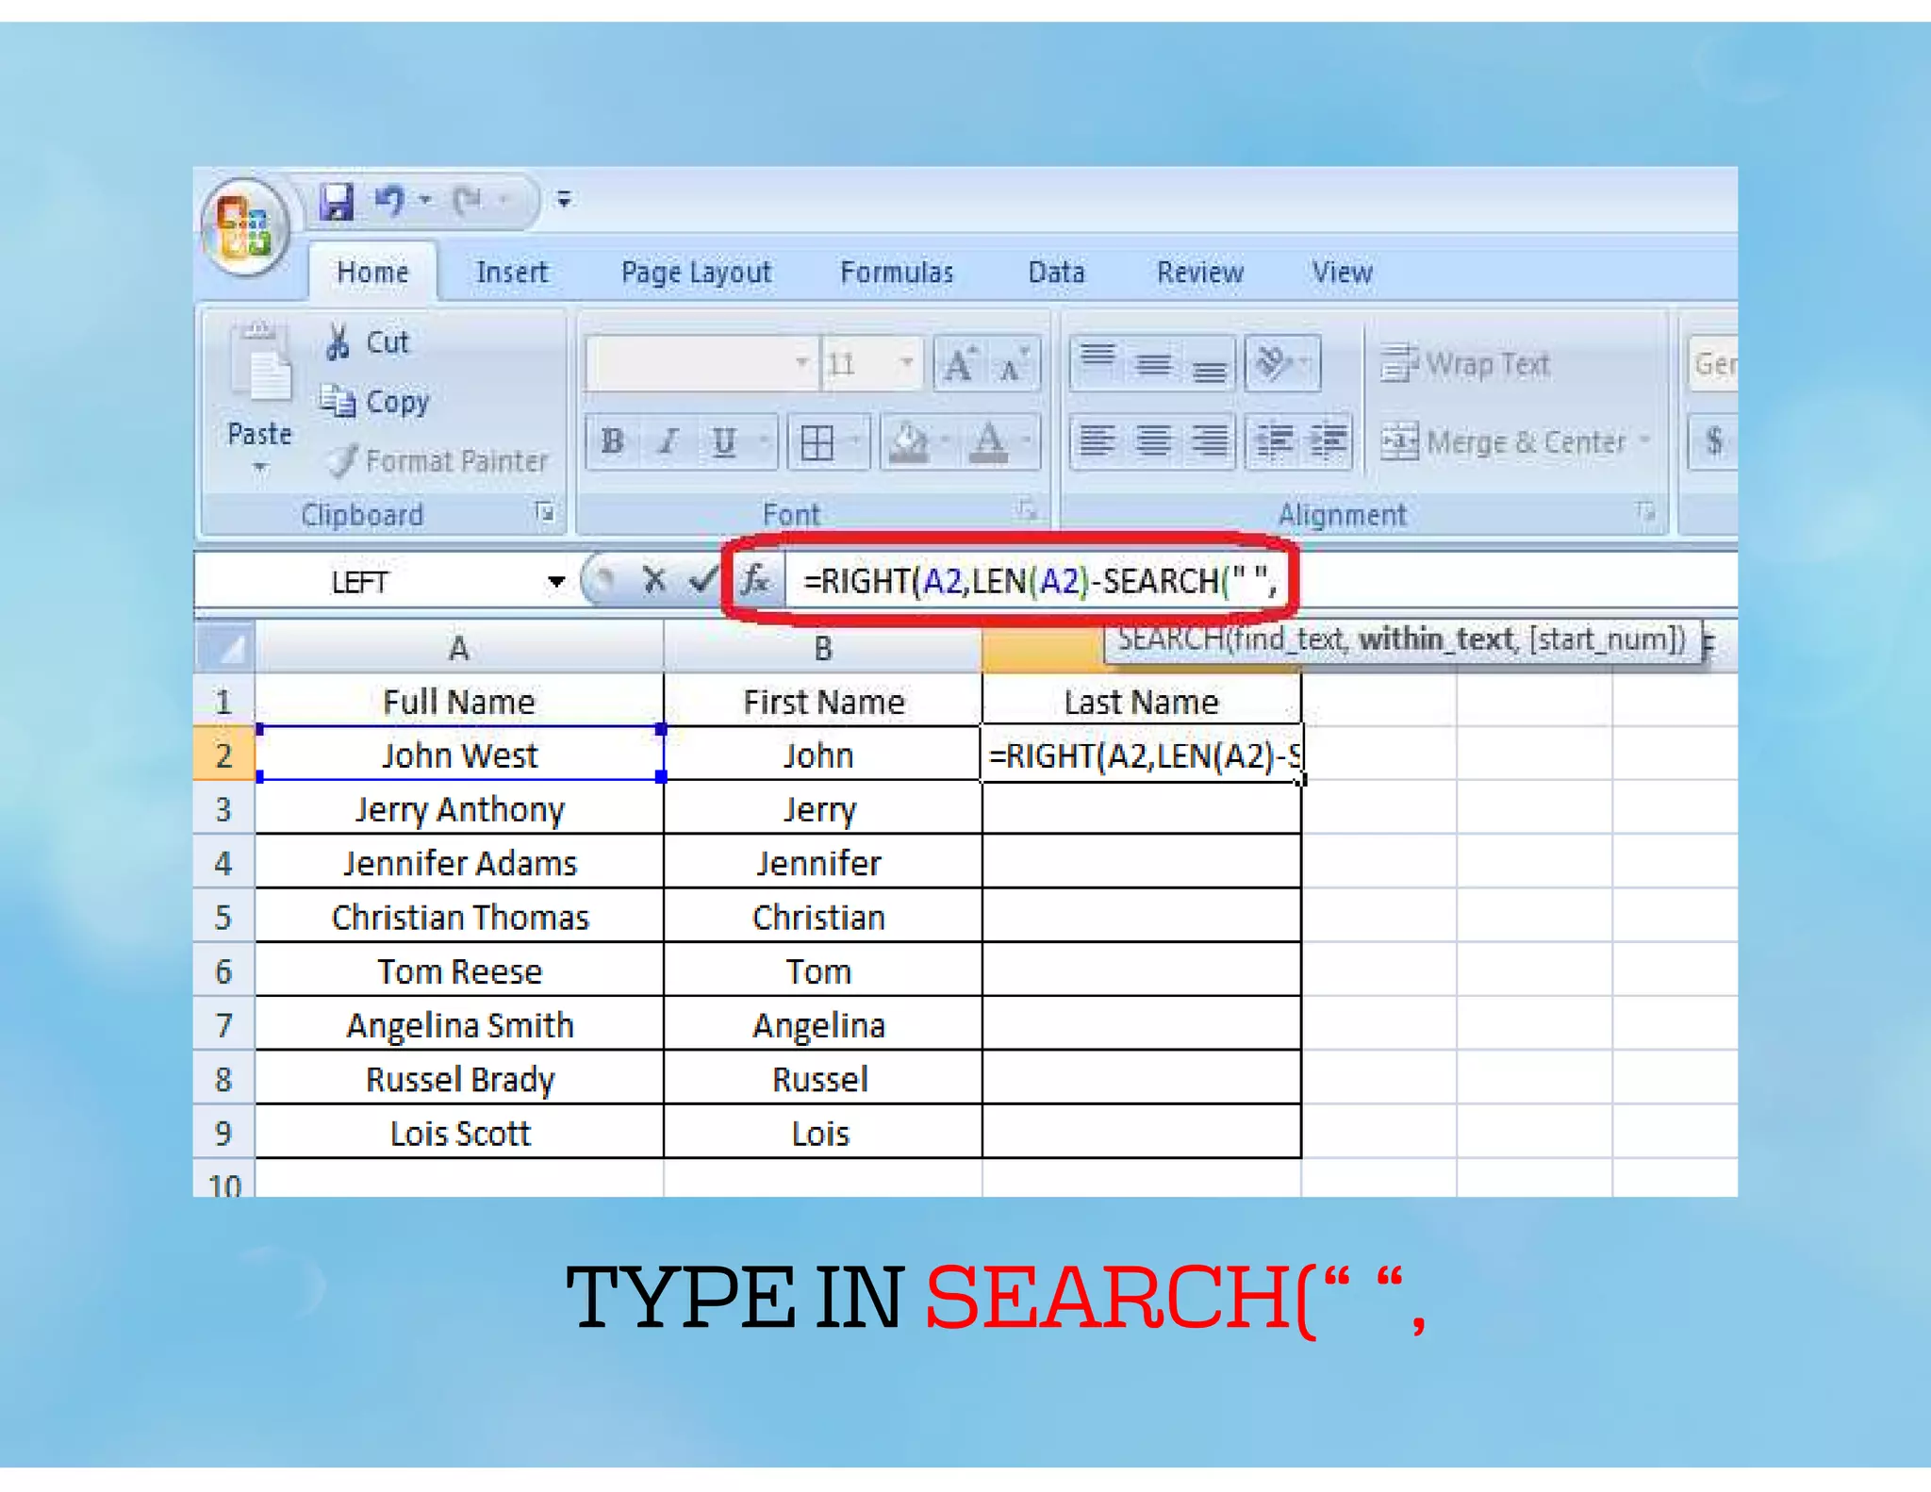This screenshot has width=1931, height=1492.
Task: Expand the Clipboard dialog launcher
Action: 544,512
